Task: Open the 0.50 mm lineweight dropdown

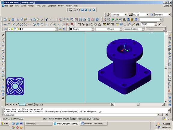Action: pyautogui.click(x=143, y=29)
